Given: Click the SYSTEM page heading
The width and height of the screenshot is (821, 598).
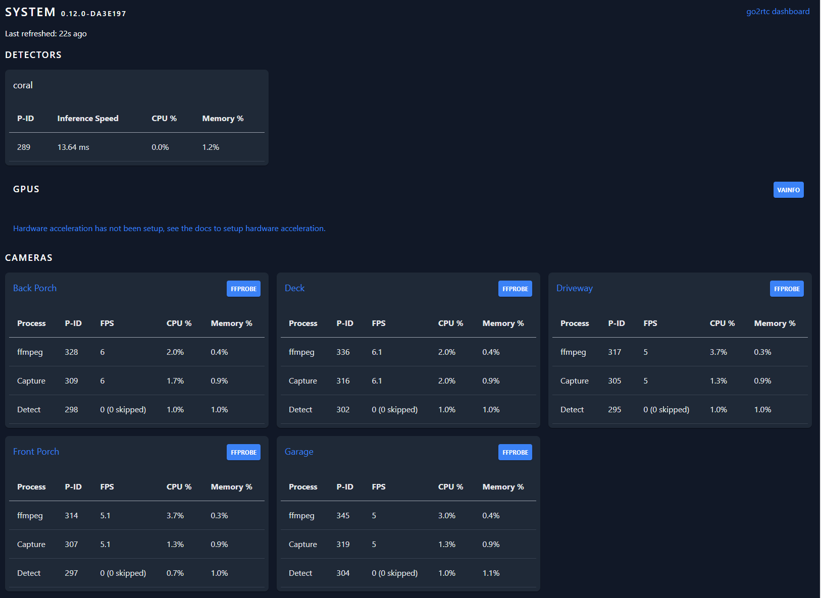Looking at the screenshot, I should [x=30, y=12].
